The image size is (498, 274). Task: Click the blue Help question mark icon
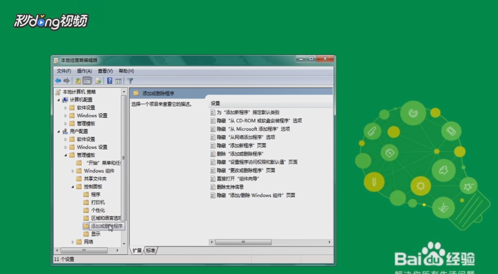(109, 81)
